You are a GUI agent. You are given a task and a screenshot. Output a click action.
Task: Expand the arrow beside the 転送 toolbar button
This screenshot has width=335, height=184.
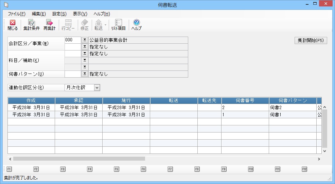(x=106, y=25)
